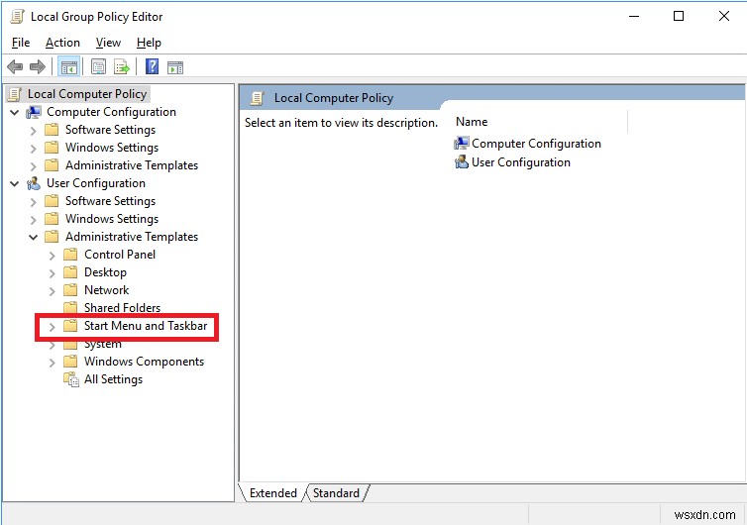
Task: Select User Configuration text in right pane
Action: pyautogui.click(x=521, y=162)
